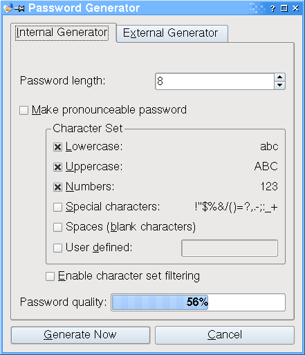This screenshot has height=355, width=305.
Task: Decrease password length with down arrow
Action: pyautogui.click(x=280, y=85)
